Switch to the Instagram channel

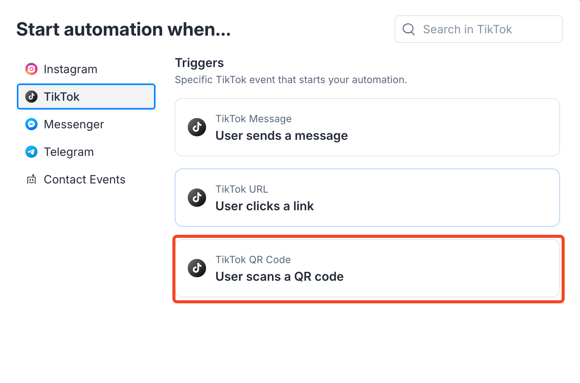70,69
